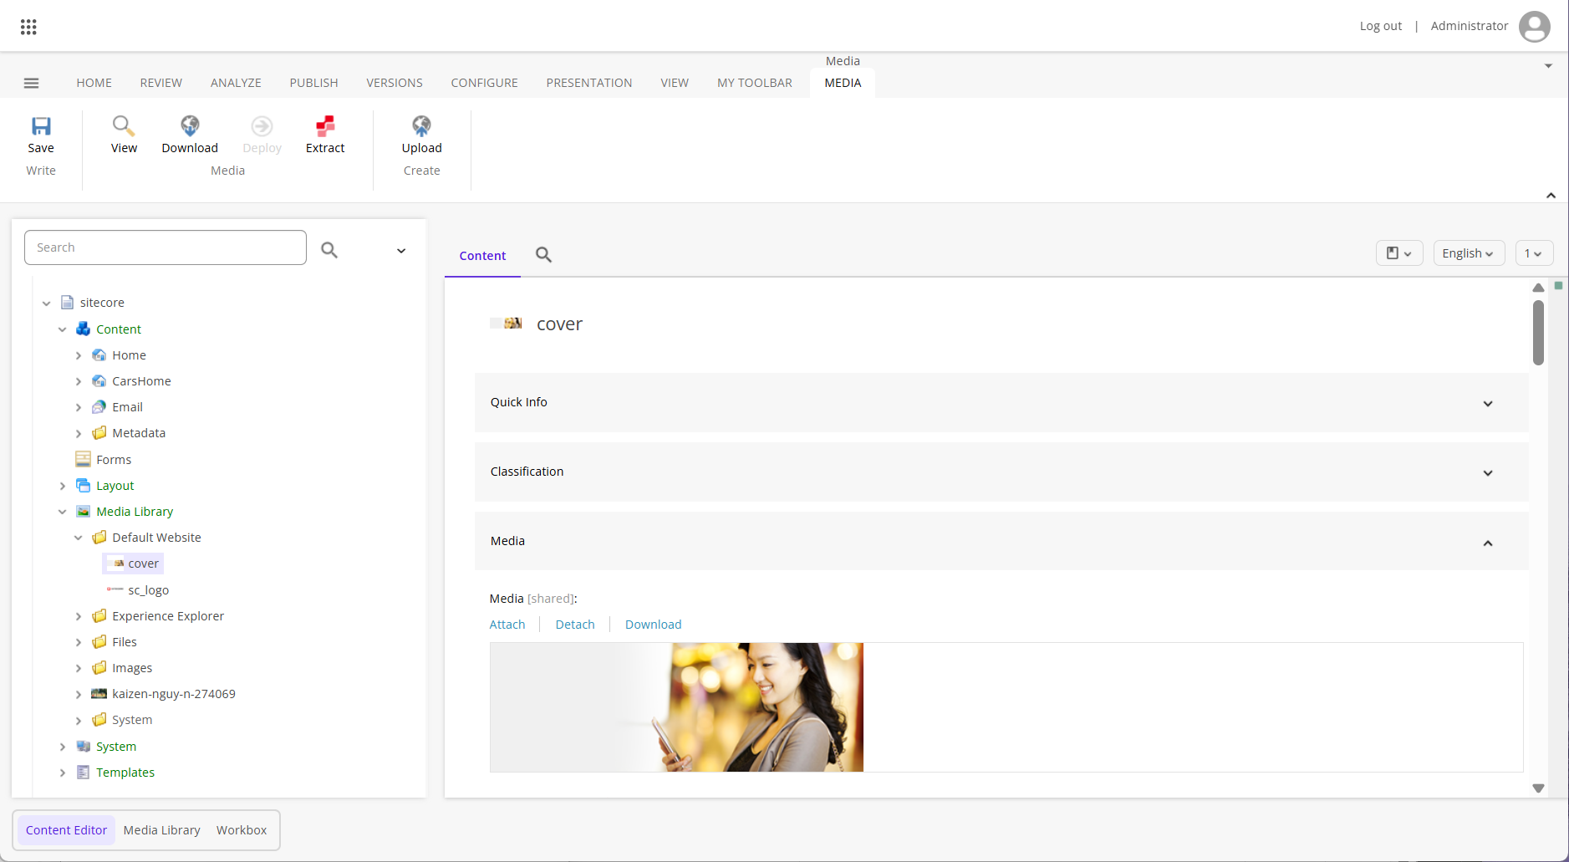The height and width of the screenshot is (862, 1569).
Task: Open the navigate/links dropdown next to English
Action: point(1399,253)
